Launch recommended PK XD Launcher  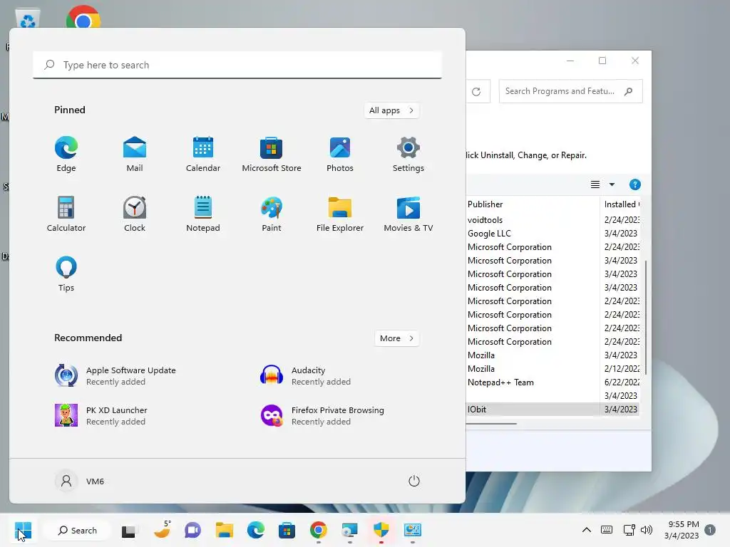[x=101, y=416]
